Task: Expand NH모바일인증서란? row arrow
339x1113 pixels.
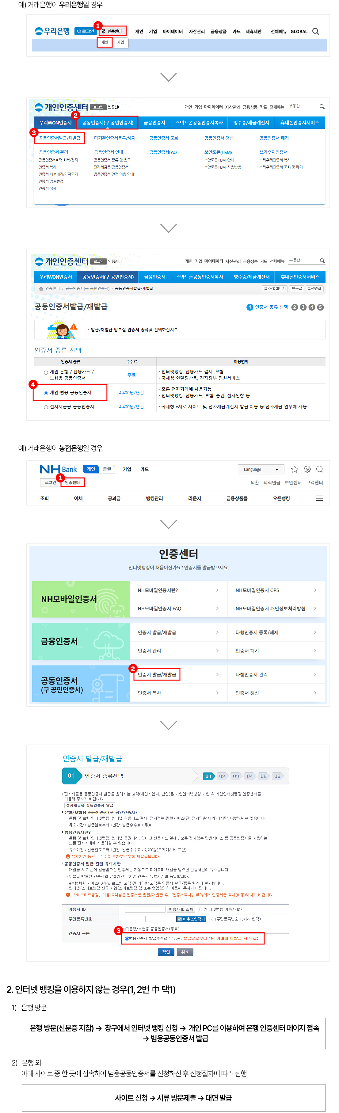Action: coord(217,590)
